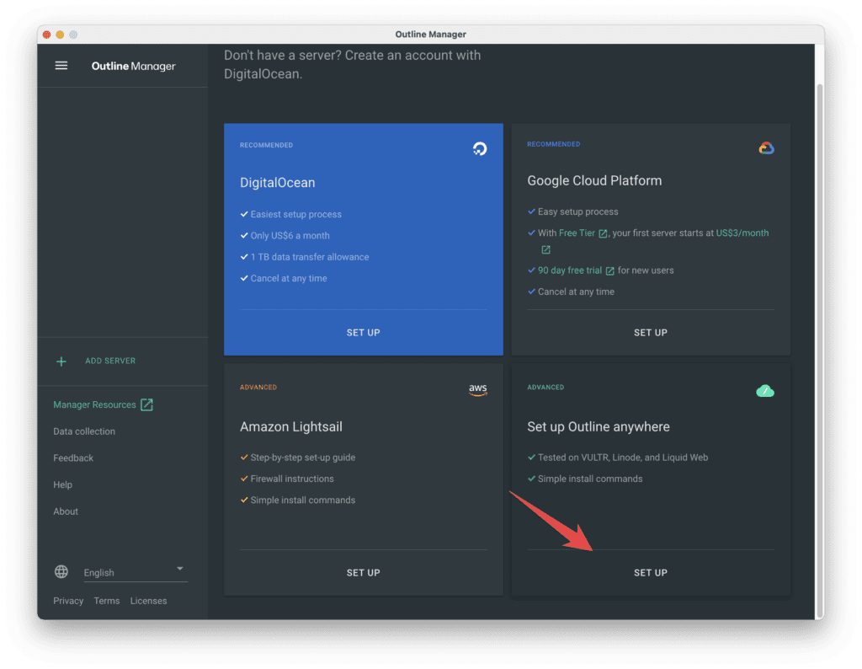Click the DigitalOcean logo icon
The height and width of the screenshot is (669, 862).
[480, 148]
